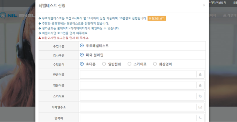This screenshot has width=237, height=122.
Task: Click the user icon in 영문이름 row
Action: 200,85
